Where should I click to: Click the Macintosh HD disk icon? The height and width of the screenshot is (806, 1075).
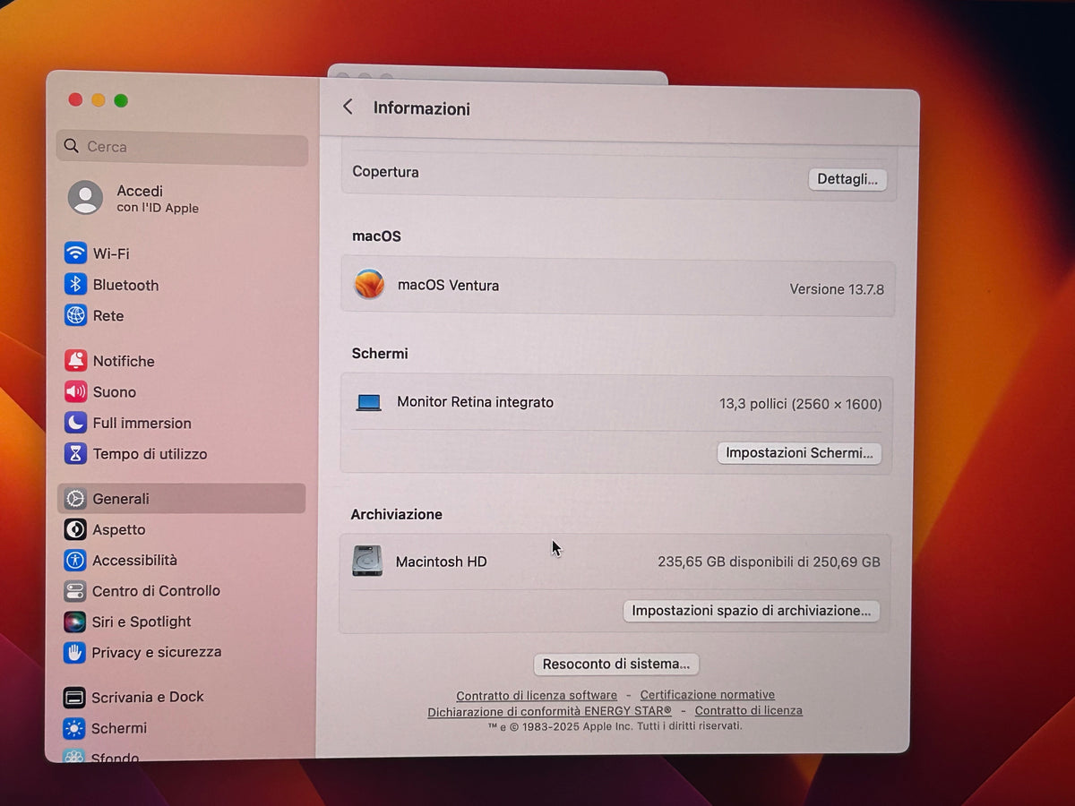367,562
